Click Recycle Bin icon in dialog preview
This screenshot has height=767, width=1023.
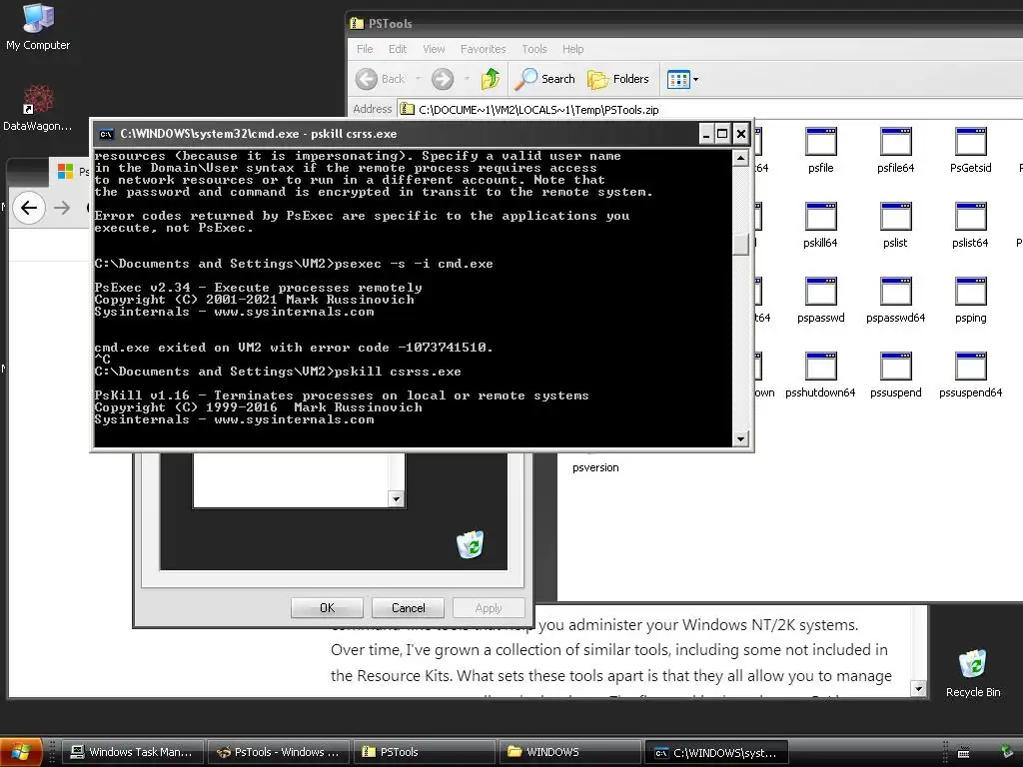coord(471,544)
